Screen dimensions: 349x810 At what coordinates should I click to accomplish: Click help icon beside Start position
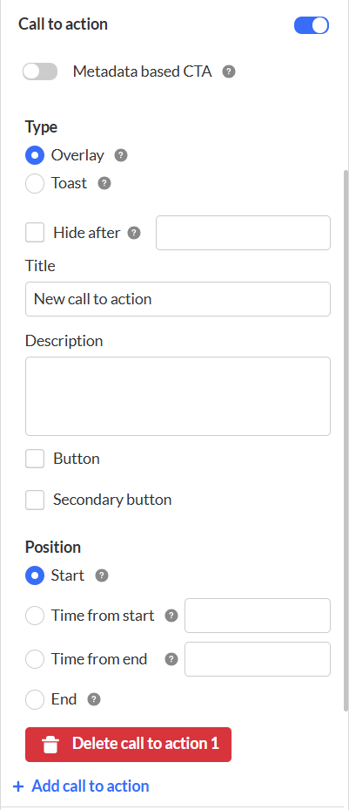[x=102, y=575]
